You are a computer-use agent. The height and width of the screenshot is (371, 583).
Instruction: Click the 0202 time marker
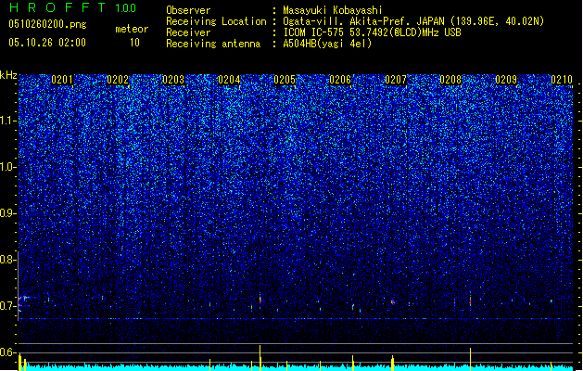coord(118,80)
